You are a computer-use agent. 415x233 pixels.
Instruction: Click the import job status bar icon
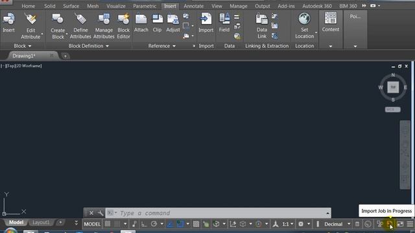pyautogui.click(x=390, y=224)
